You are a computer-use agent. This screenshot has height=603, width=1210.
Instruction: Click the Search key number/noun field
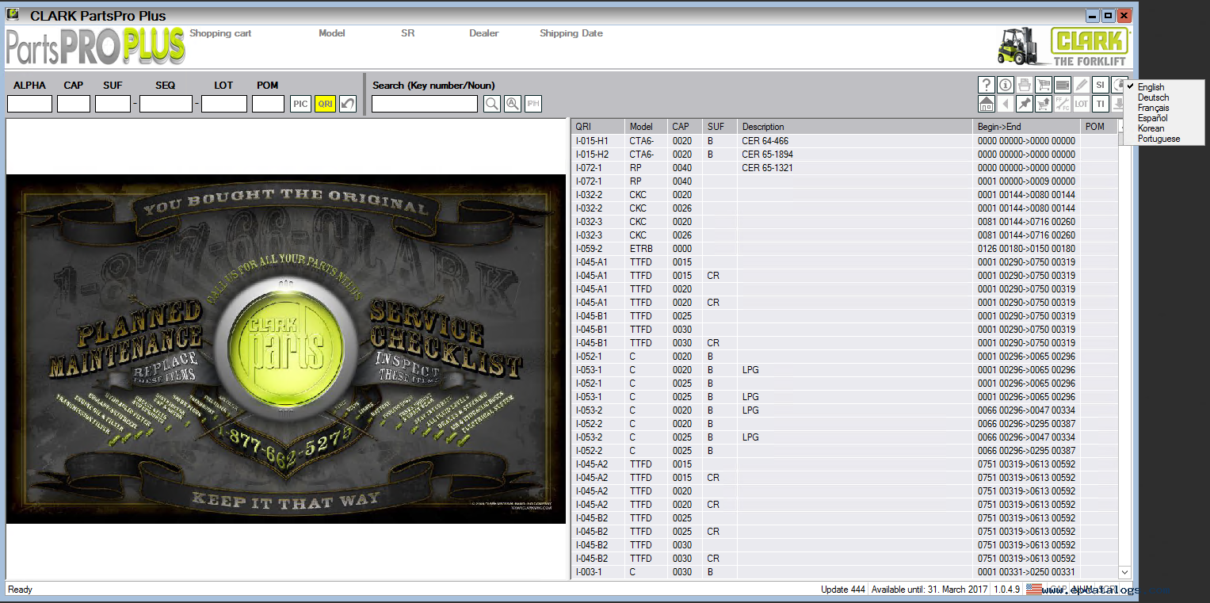coord(425,104)
